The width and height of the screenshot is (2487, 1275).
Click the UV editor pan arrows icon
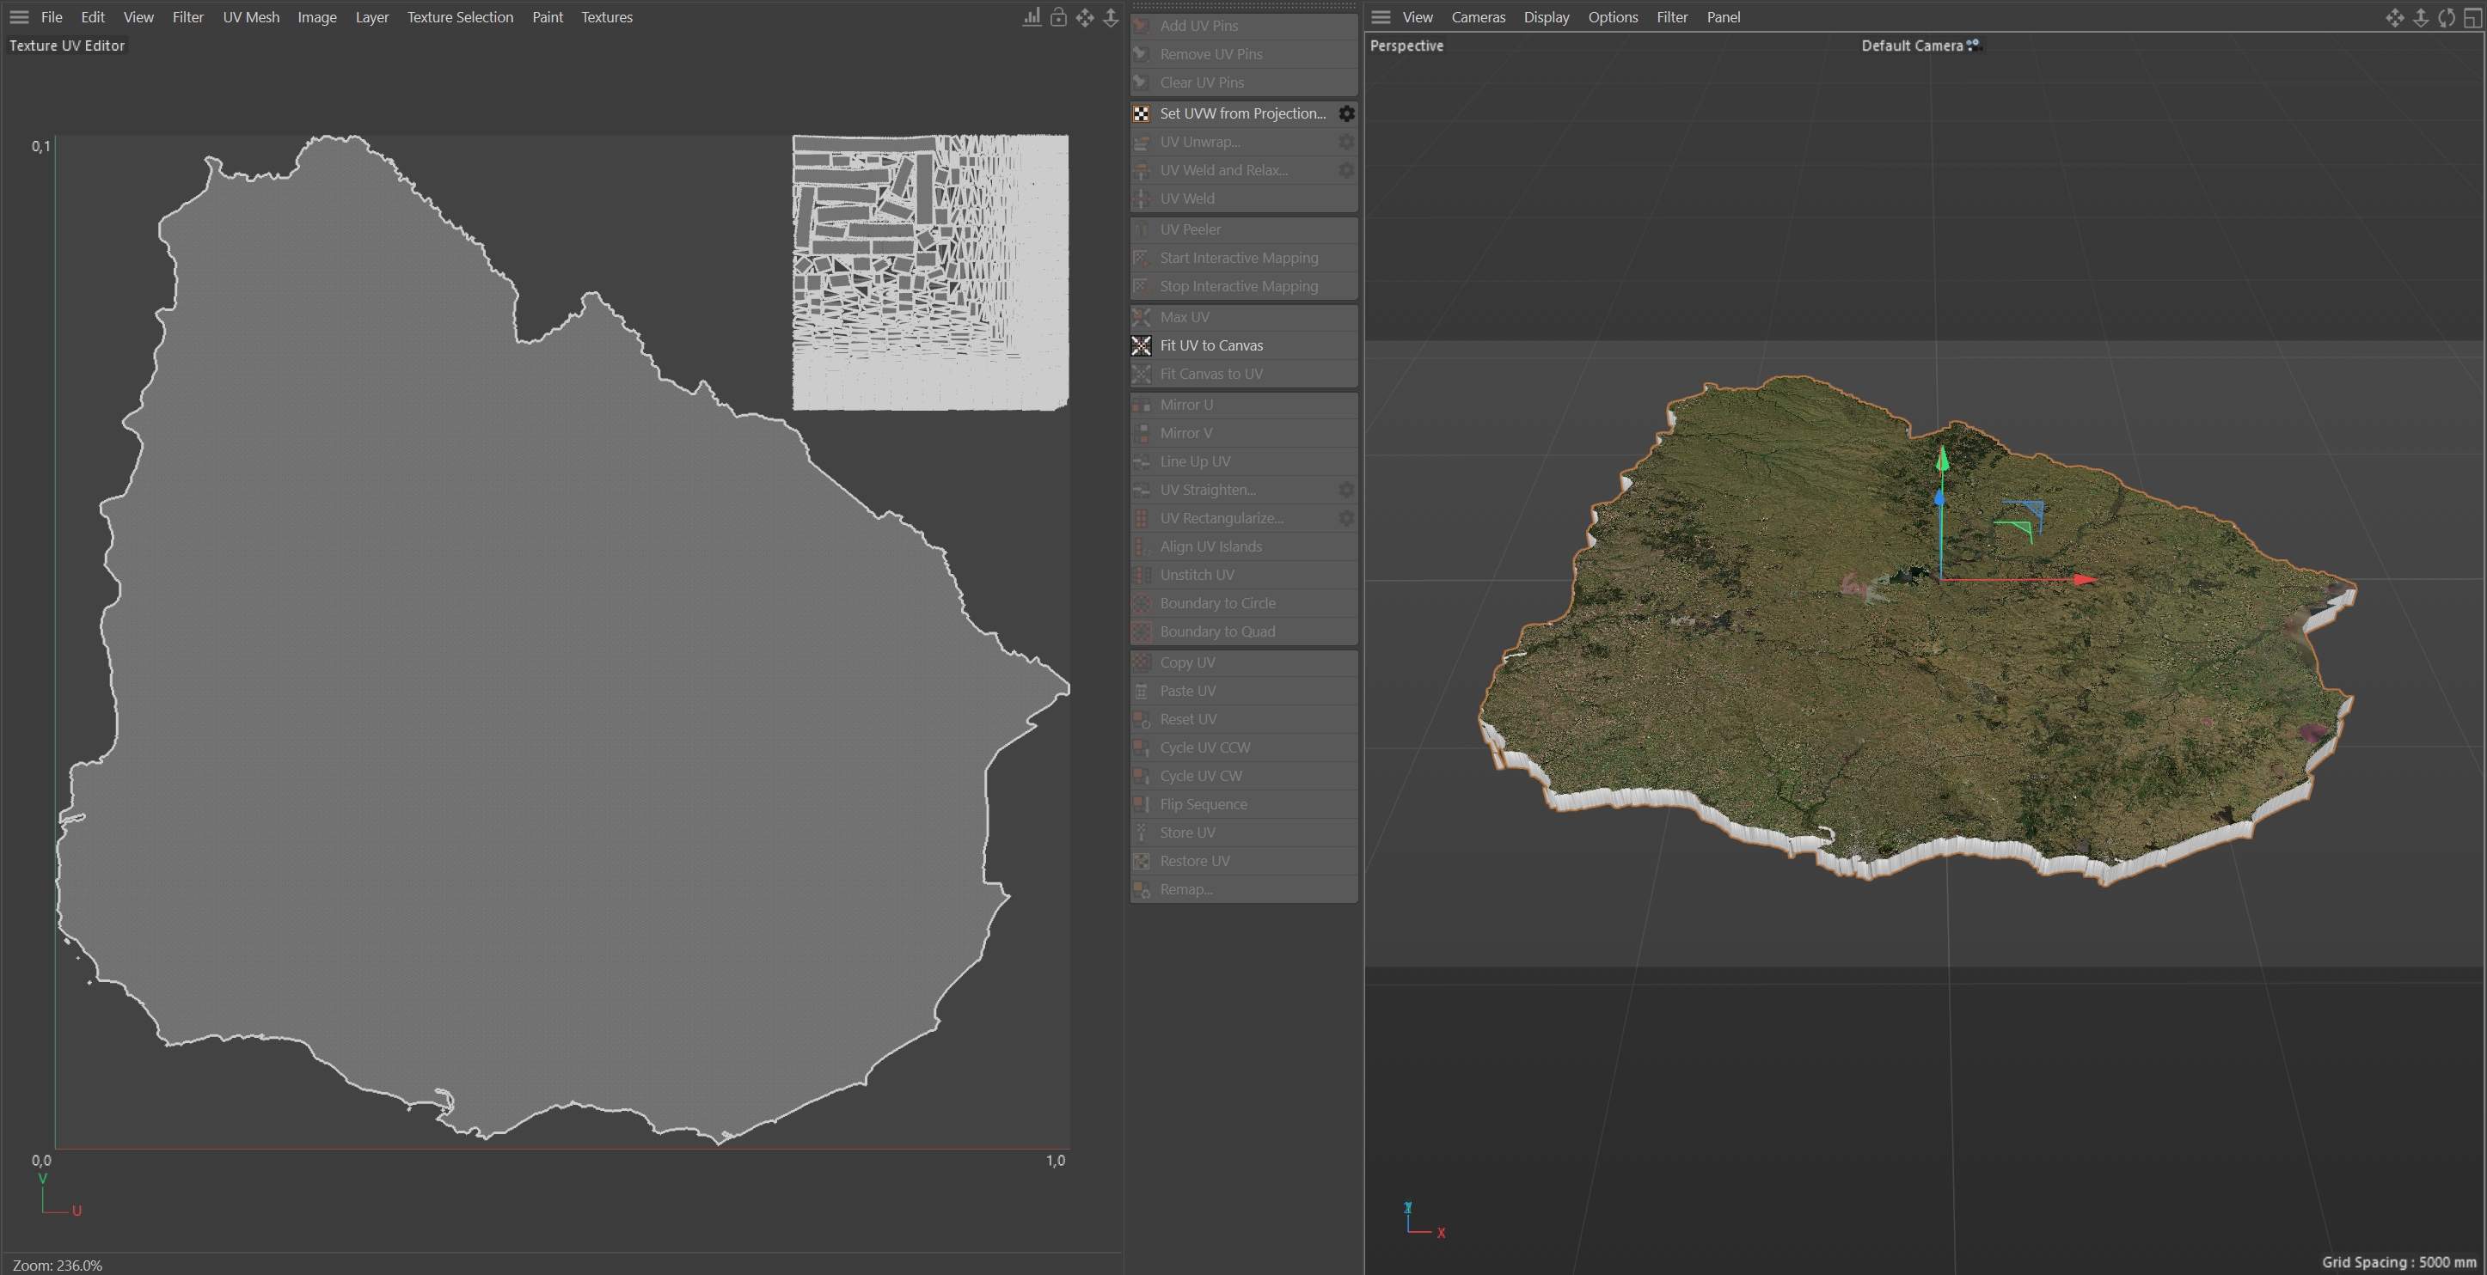point(1085,17)
